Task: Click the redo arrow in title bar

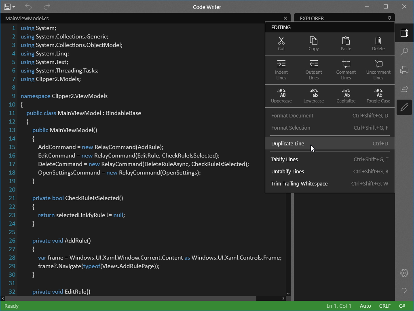Action: click(x=47, y=6)
